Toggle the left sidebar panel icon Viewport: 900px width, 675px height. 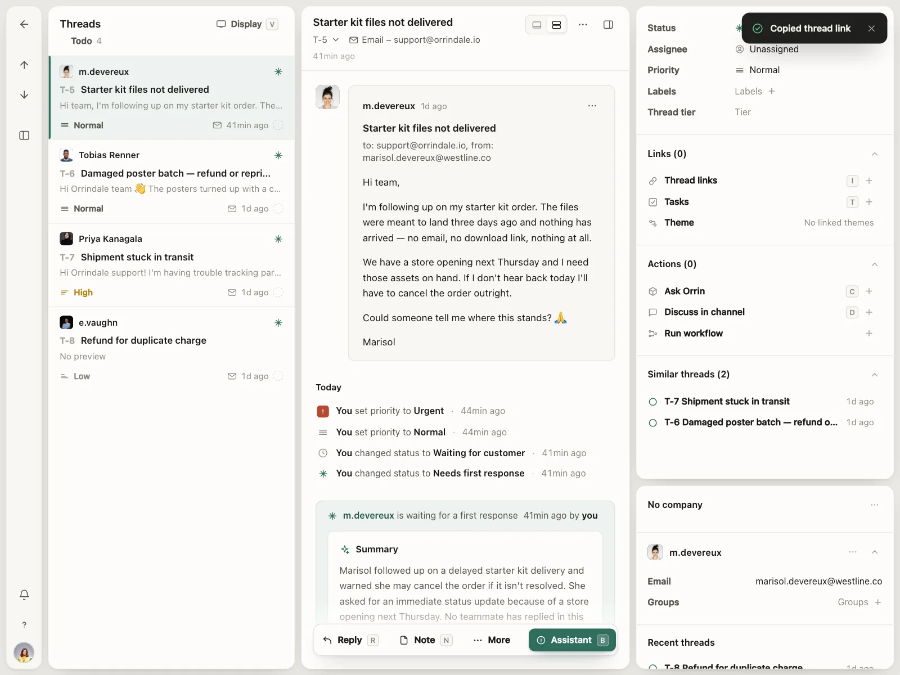[24, 136]
